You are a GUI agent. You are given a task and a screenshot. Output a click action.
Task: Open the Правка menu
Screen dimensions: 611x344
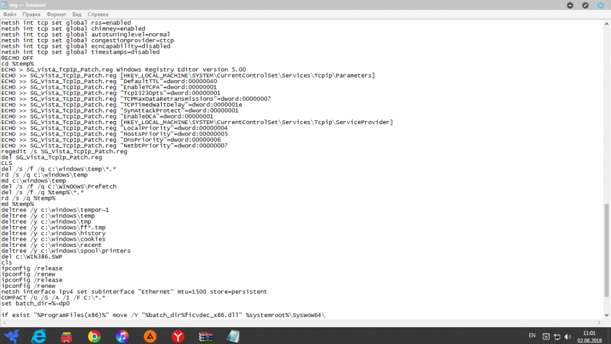(x=32, y=13)
